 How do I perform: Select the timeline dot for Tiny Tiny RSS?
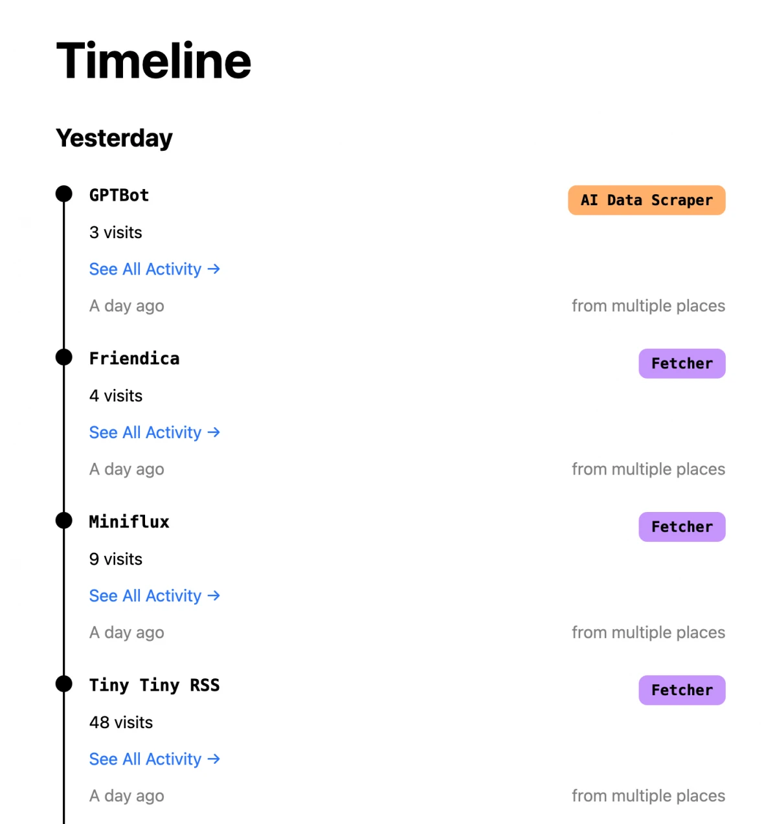(x=64, y=684)
